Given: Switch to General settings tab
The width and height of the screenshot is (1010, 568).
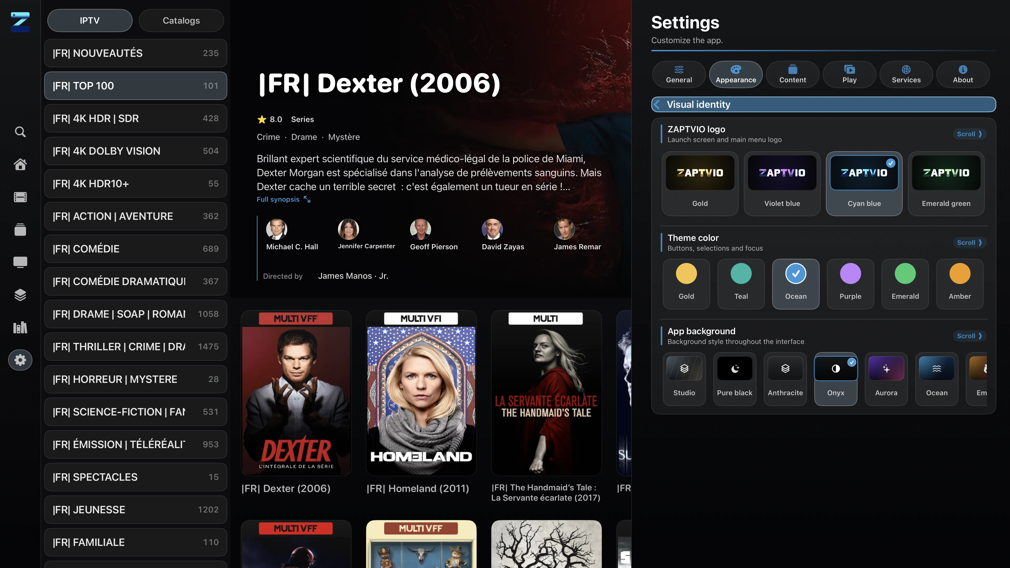Looking at the screenshot, I should click(679, 74).
